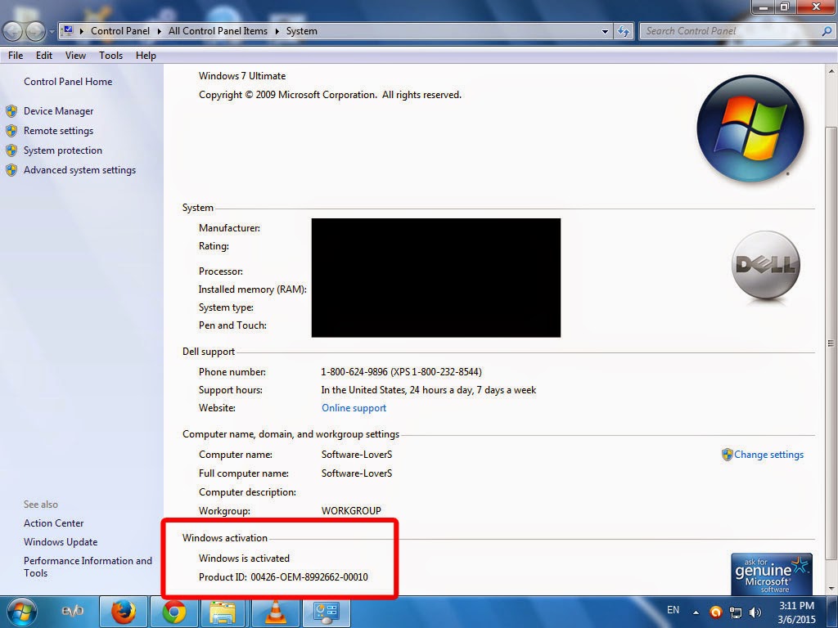Open Windows Update link
Screen dimensions: 838x628
tap(61, 541)
